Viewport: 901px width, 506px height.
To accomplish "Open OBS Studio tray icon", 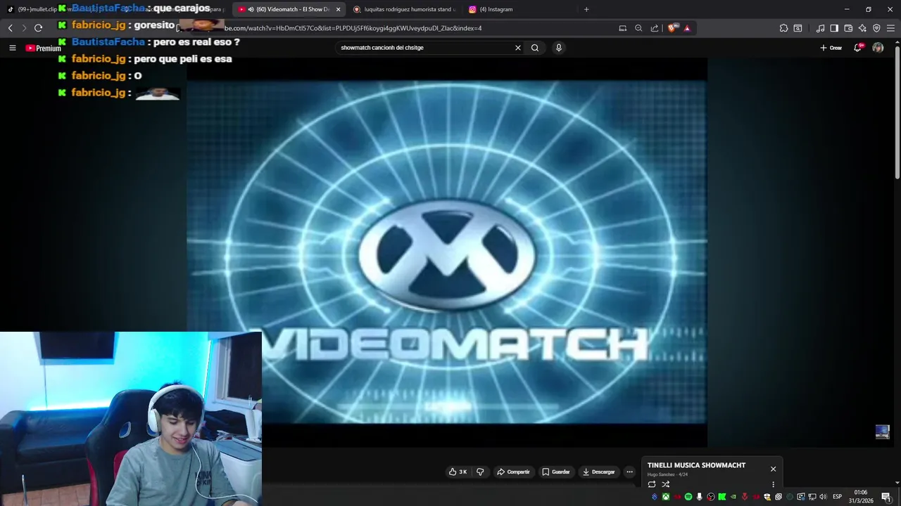I will (x=711, y=497).
